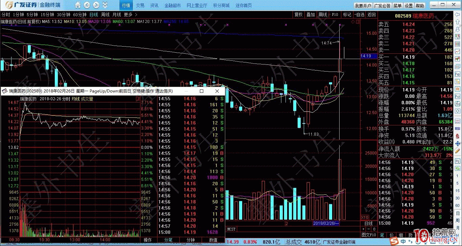Open the 交易 tab
The image size is (462, 246).
[x=140, y=5]
